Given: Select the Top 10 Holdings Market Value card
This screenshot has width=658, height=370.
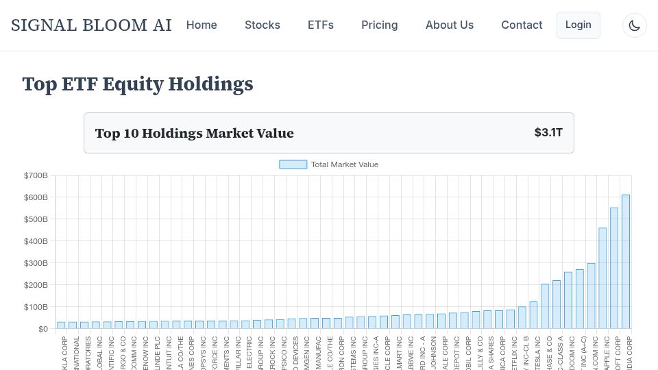Looking at the screenshot, I should (x=329, y=133).
